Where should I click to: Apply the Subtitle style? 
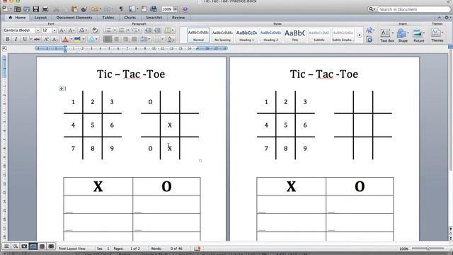[x=319, y=35]
